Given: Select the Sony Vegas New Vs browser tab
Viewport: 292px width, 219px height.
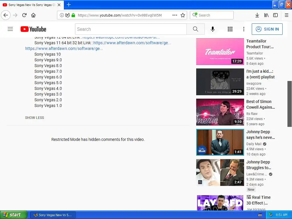Looking at the screenshot, I should (x=32, y=5).
